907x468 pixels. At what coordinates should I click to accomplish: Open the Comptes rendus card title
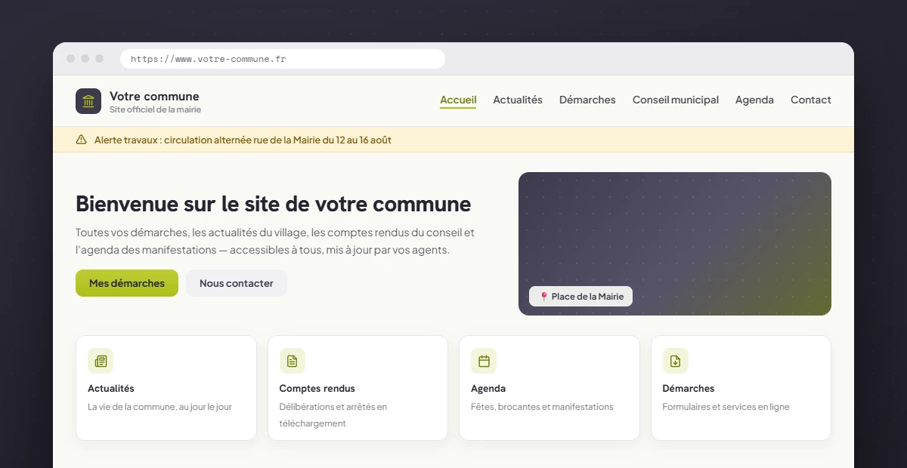(x=317, y=388)
